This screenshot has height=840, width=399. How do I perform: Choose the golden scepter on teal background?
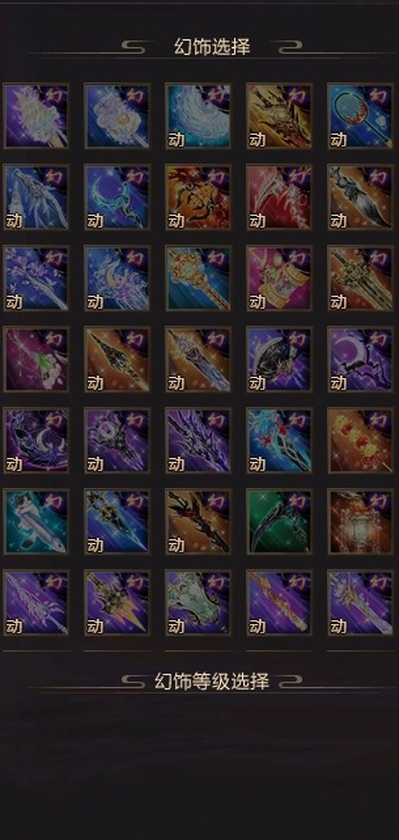point(198,278)
